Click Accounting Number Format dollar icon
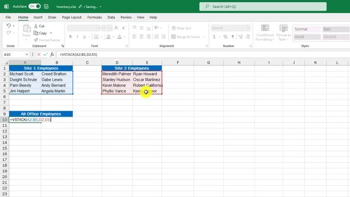Screen dimensions: 350x197 point(214,37)
